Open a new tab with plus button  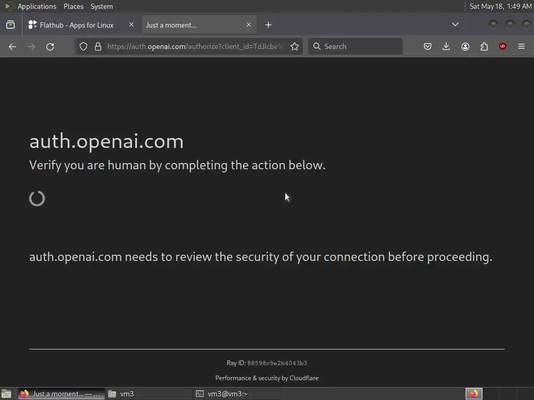tap(269, 25)
